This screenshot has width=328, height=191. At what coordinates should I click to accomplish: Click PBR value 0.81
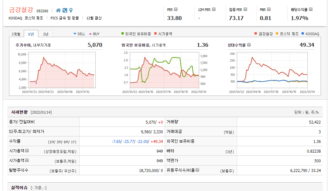tap(265, 18)
